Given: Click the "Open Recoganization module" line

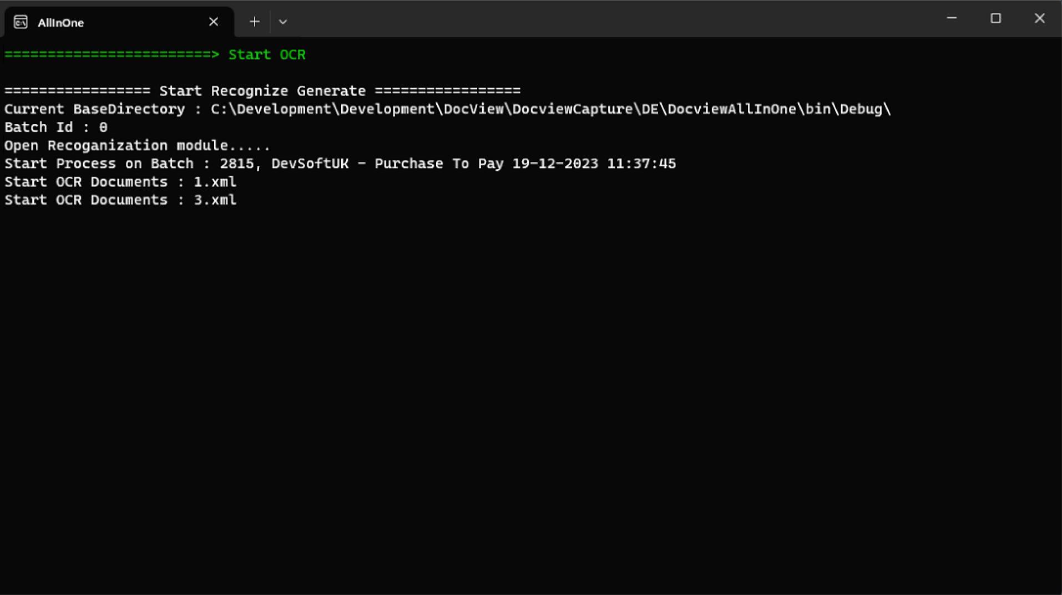Looking at the screenshot, I should click(137, 145).
